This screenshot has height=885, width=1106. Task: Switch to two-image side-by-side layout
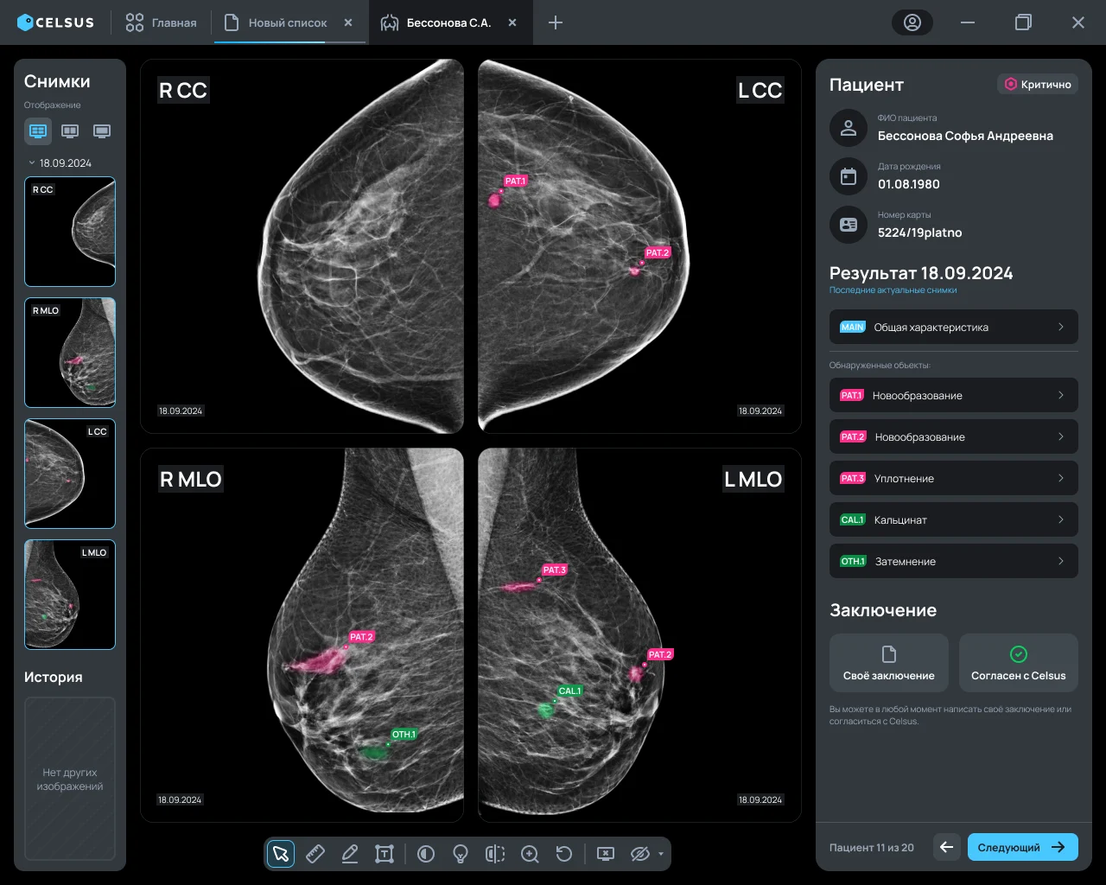pos(70,131)
